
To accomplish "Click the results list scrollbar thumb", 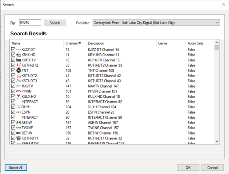I will tap(217, 48).
